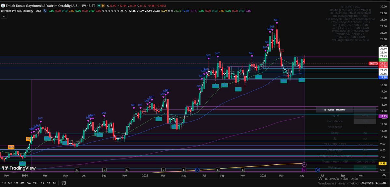This screenshot has height=187, width=390.
Task: Click the purple lightning event marker near May 2026
Action: pyautogui.click(x=304, y=165)
